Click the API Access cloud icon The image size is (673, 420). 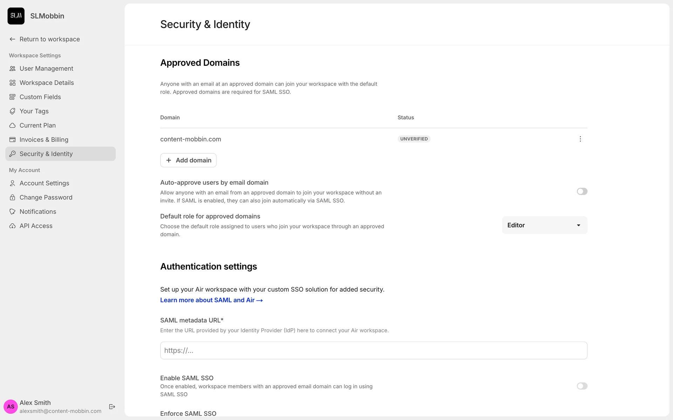pos(13,226)
